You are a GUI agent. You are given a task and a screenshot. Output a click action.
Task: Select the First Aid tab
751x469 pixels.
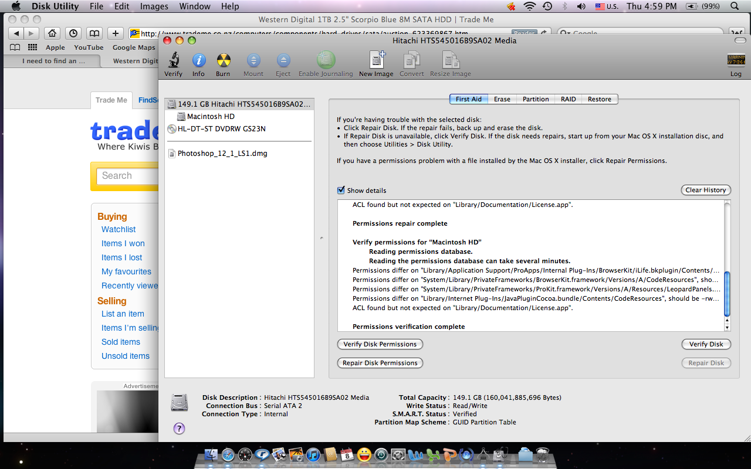(x=469, y=99)
